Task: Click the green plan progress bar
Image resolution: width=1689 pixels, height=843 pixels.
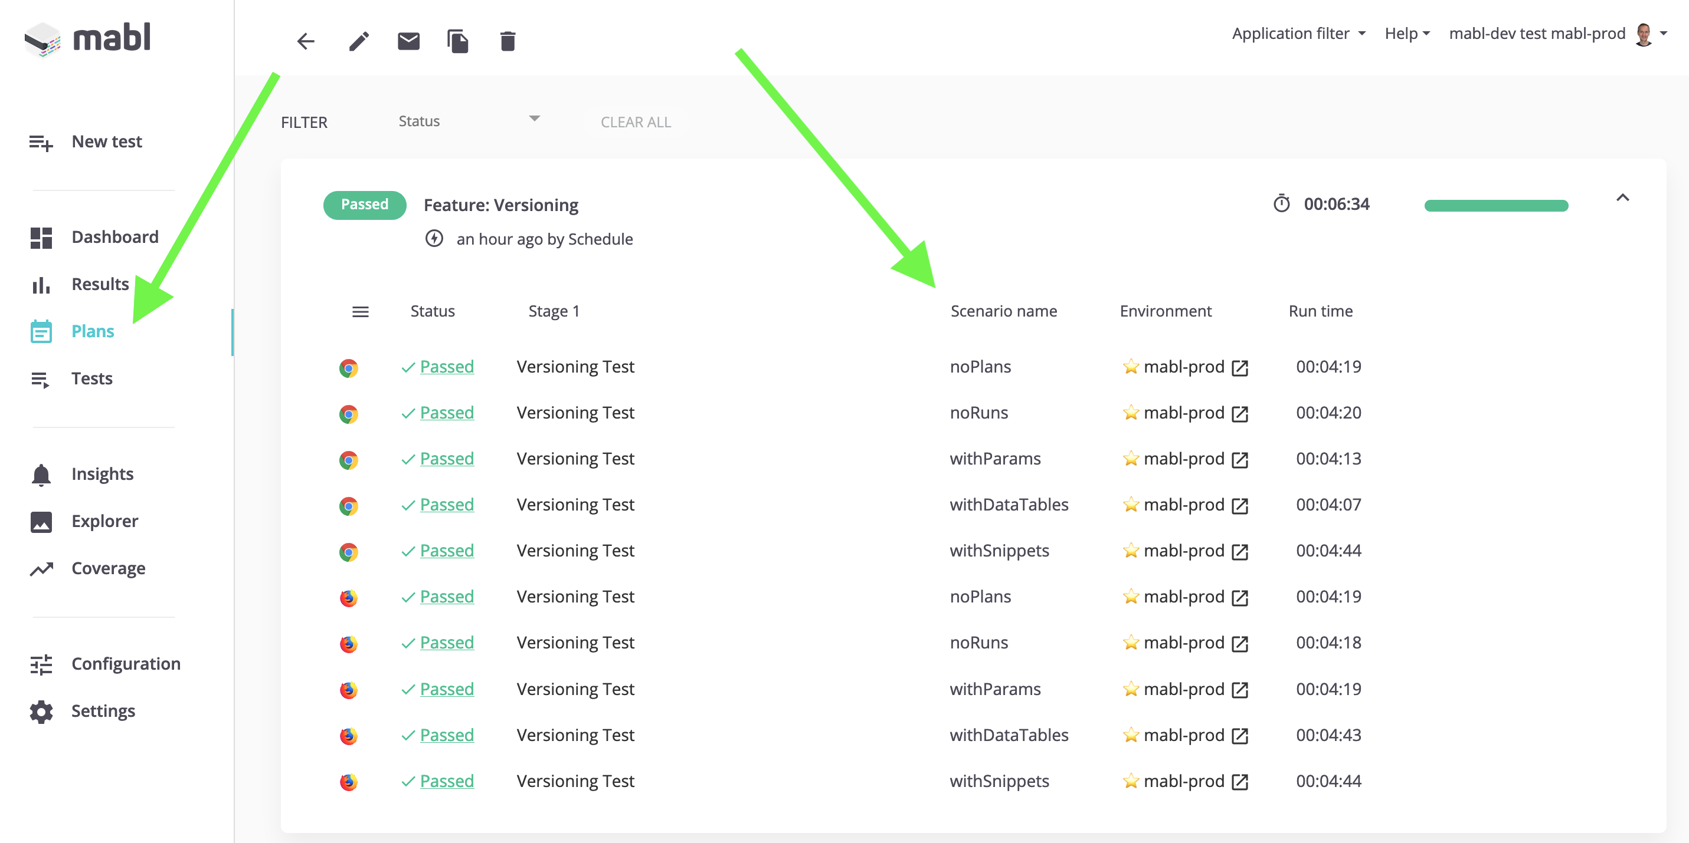Action: [x=1495, y=206]
